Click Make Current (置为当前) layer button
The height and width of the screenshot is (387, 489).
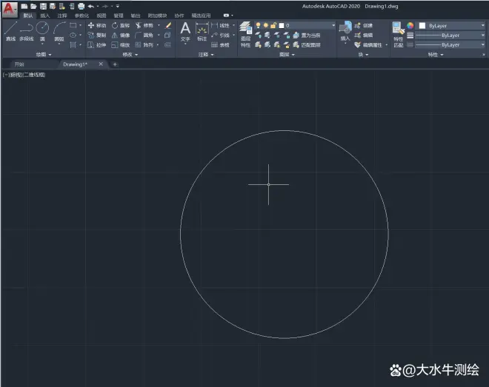[x=307, y=36]
